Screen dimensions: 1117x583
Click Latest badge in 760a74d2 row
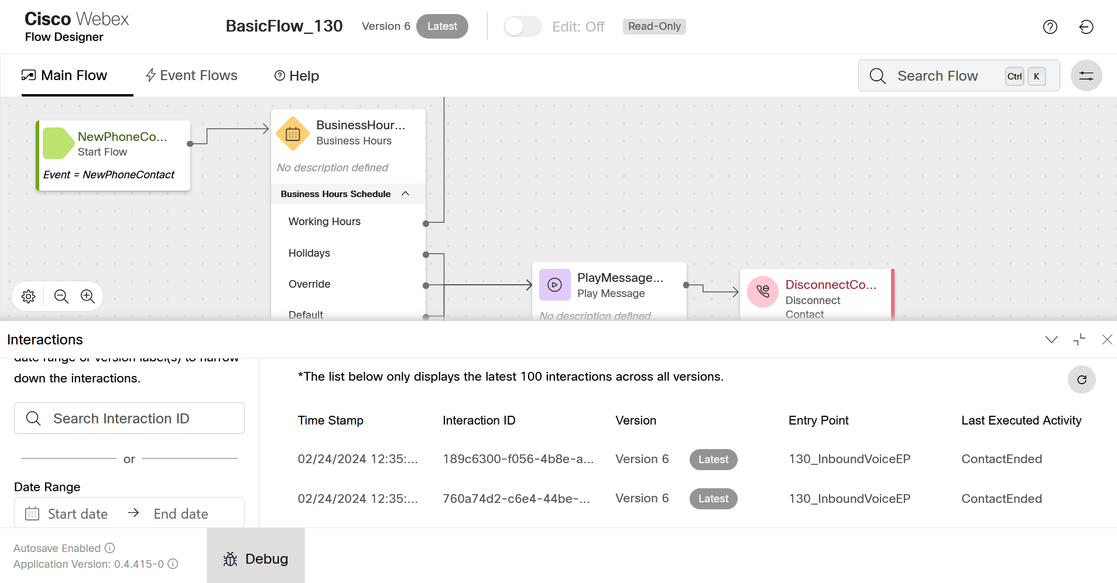coord(713,499)
